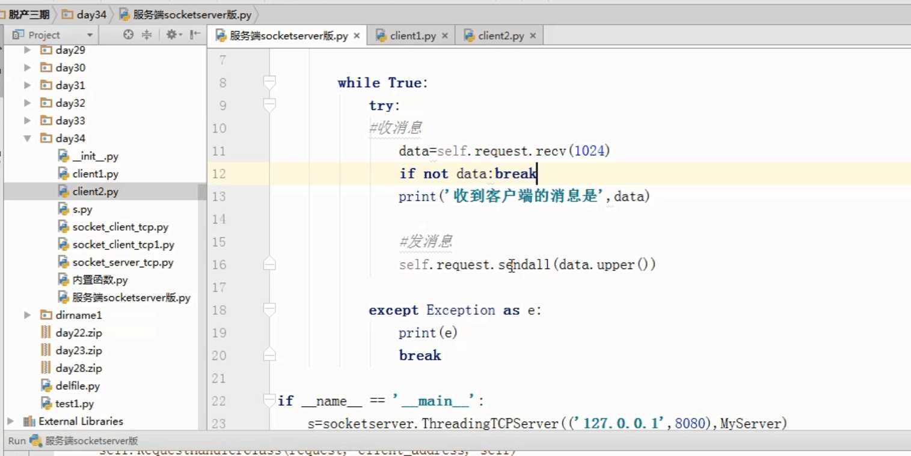The height and width of the screenshot is (456, 911).
Task: Click line number 12 in gutter
Action: [x=219, y=174]
